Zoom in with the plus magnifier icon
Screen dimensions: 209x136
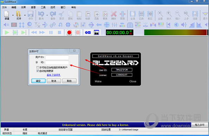[x=169, y=15]
